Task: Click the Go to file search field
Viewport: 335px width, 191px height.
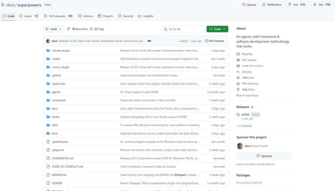Action: click(185, 29)
